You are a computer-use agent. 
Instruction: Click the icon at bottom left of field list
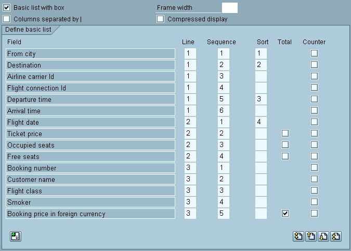pos(15,236)
